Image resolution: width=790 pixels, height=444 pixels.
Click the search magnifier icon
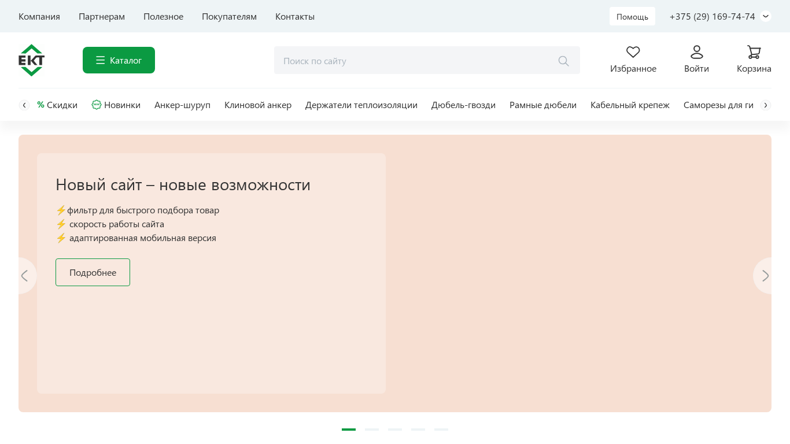[563, 61]
